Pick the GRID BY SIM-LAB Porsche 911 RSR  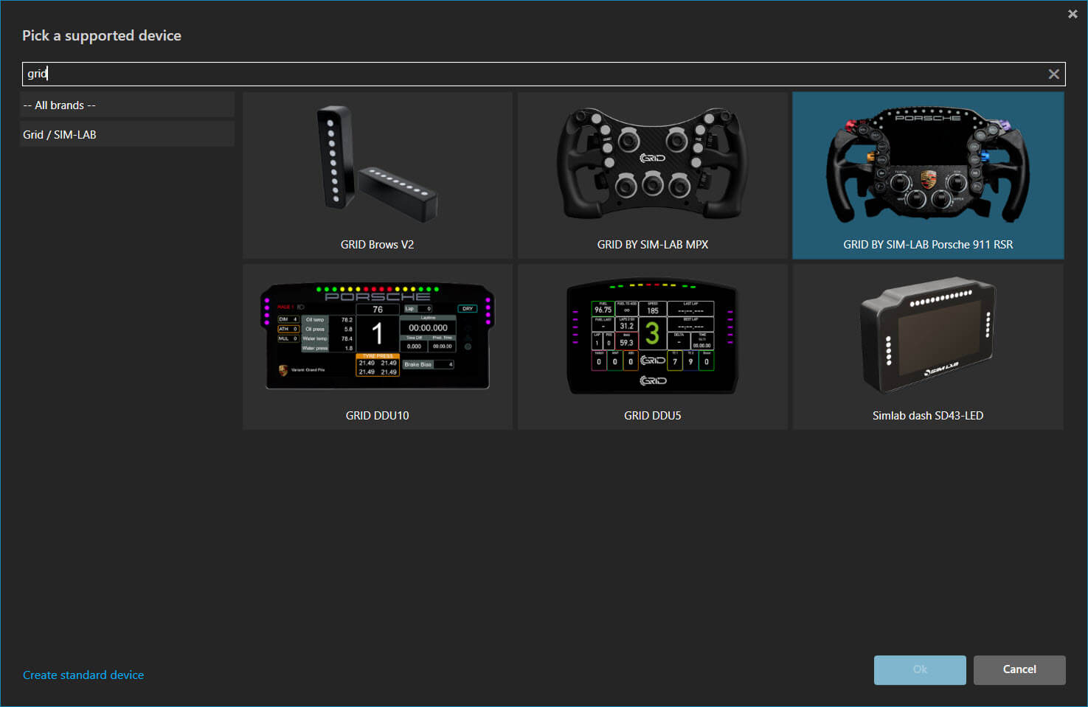(928, 175)
